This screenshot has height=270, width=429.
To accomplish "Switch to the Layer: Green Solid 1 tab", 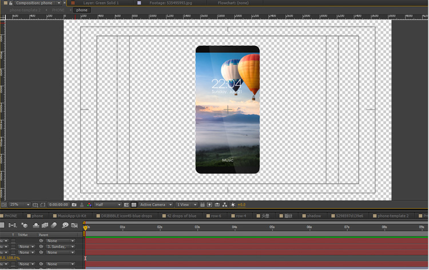I will tap(102, 3).
